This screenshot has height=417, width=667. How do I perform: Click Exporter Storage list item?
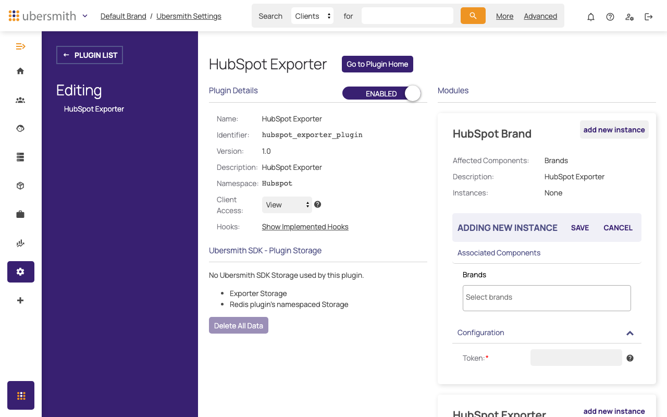(x=258, y=293)
